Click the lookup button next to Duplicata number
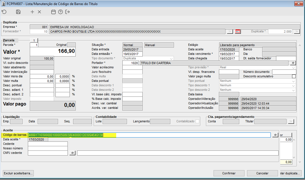 click(297, 31)
